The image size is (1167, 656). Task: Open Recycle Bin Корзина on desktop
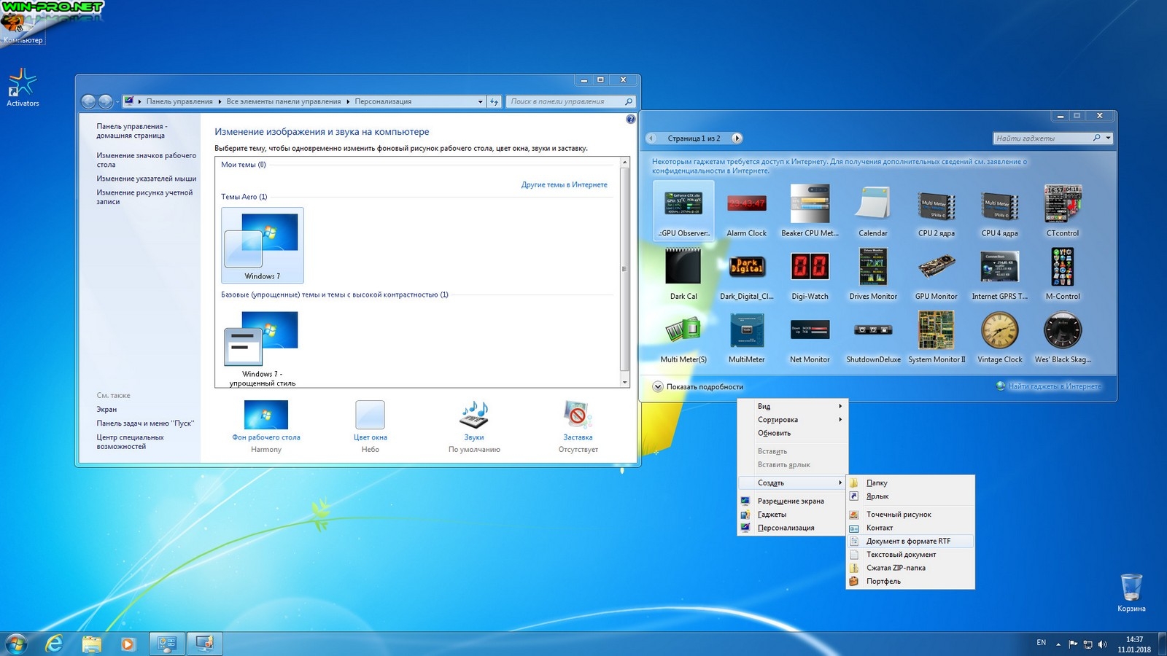point(1131,593)
